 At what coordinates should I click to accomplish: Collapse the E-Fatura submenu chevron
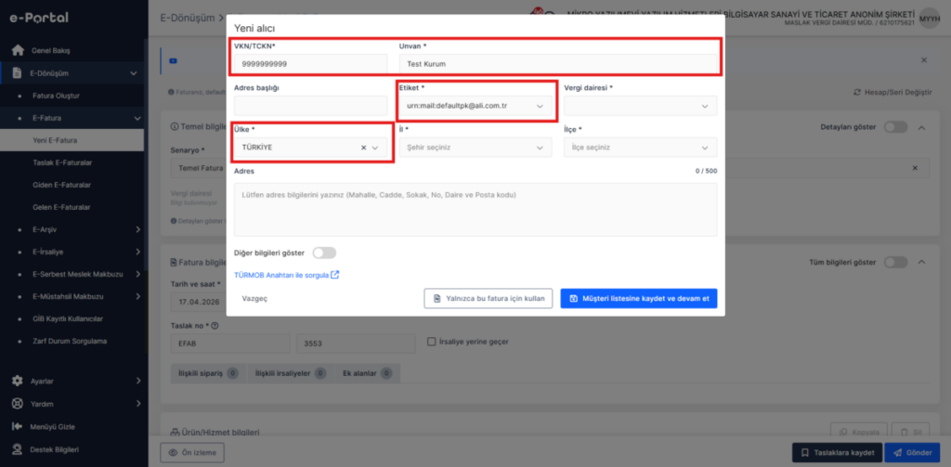click(x=137, y=118)
